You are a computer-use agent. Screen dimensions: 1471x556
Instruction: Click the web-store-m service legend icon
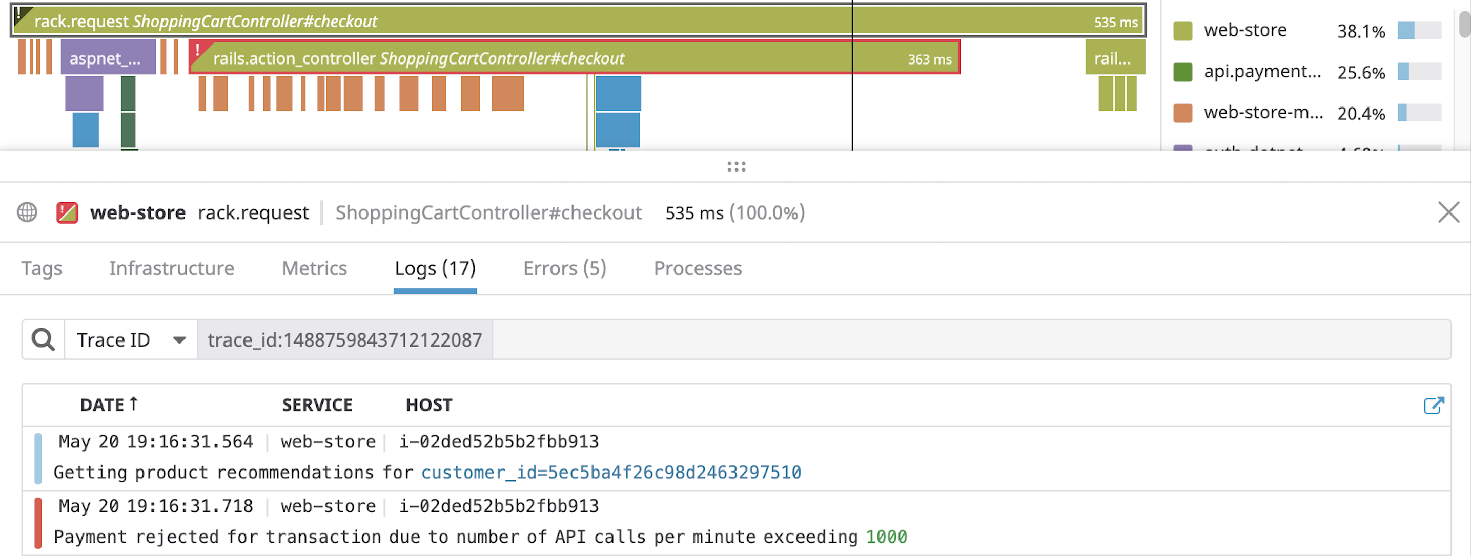click(x=1183, y=113)
